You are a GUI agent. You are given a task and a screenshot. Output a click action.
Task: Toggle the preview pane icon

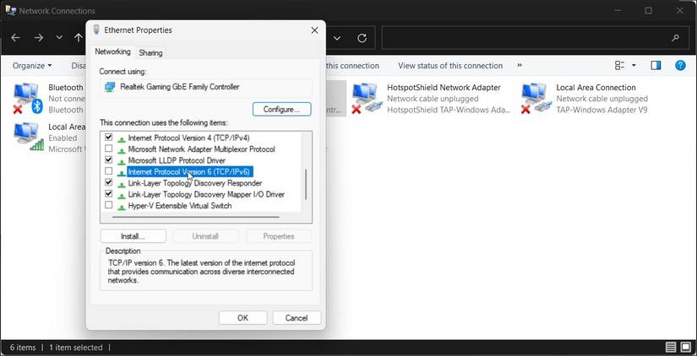[x=656, y=66]
